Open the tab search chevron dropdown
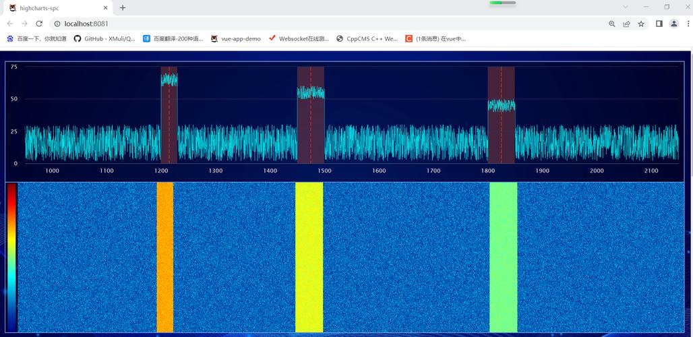The image size is (693, 337). point(626,7)
